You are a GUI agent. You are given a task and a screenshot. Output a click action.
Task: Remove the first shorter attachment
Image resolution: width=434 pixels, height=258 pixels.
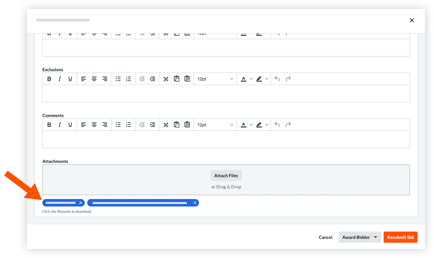(x=80, y=203)
